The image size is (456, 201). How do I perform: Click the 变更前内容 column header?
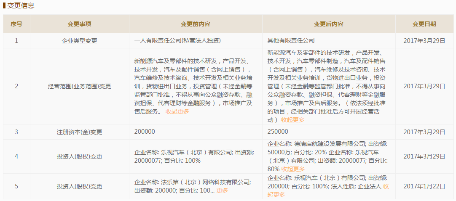(196, 24)
